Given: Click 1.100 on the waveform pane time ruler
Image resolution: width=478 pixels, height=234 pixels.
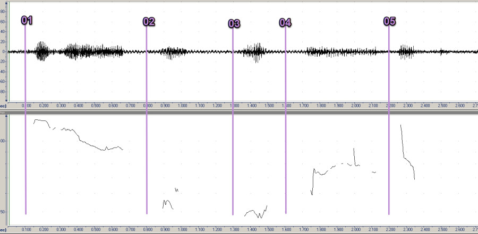Looking at the screenshot, I should [200, 106].
